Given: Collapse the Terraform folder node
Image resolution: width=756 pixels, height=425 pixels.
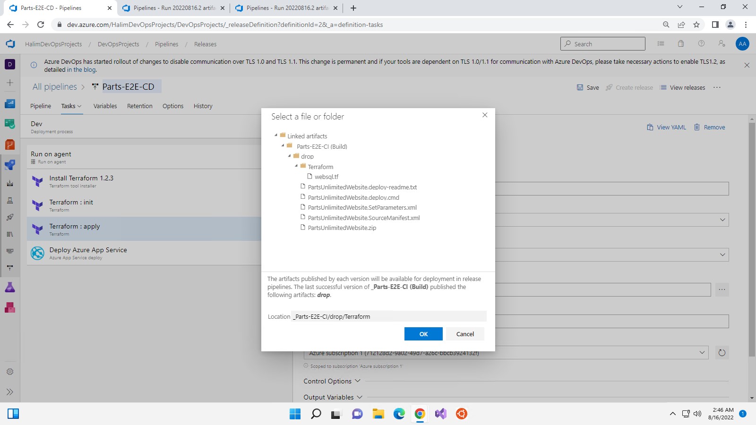Looking at the screenshot, I should [296, 166].
